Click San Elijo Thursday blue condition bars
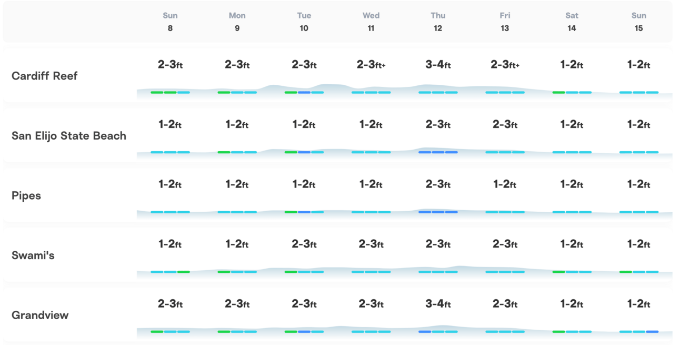 click(438, 152)
